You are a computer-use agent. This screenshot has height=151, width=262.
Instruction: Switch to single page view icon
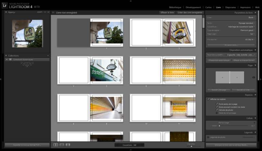coord(68,145)
